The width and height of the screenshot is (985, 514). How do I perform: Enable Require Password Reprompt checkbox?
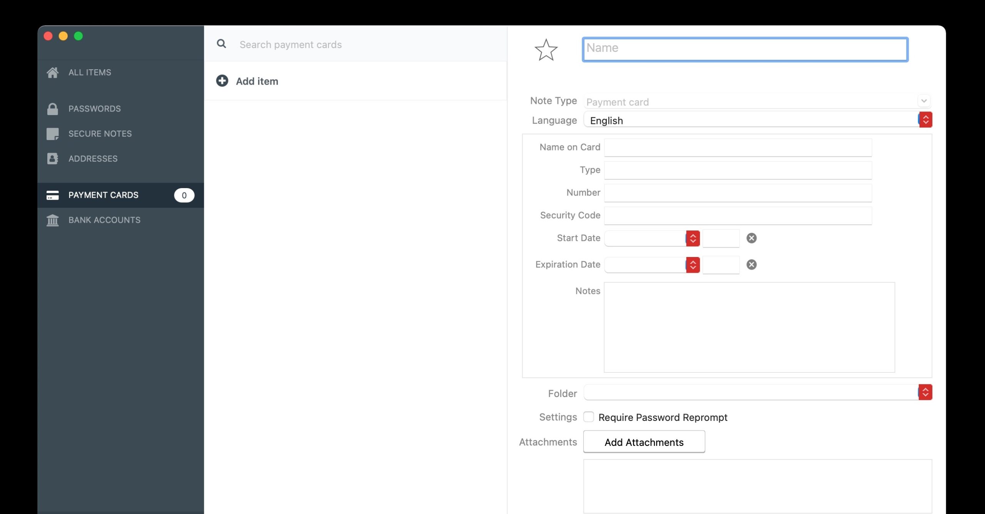pos(589,417)
